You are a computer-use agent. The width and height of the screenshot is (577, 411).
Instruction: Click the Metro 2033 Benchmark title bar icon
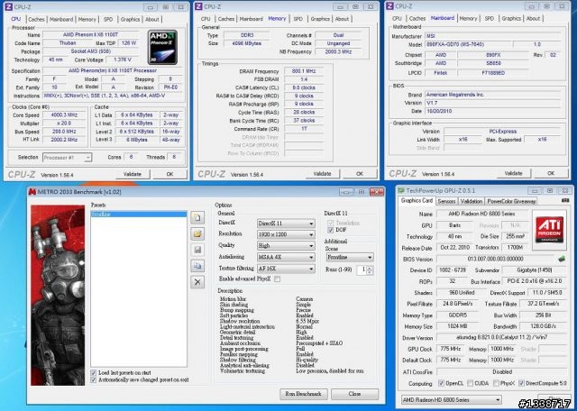coord(32,192)
